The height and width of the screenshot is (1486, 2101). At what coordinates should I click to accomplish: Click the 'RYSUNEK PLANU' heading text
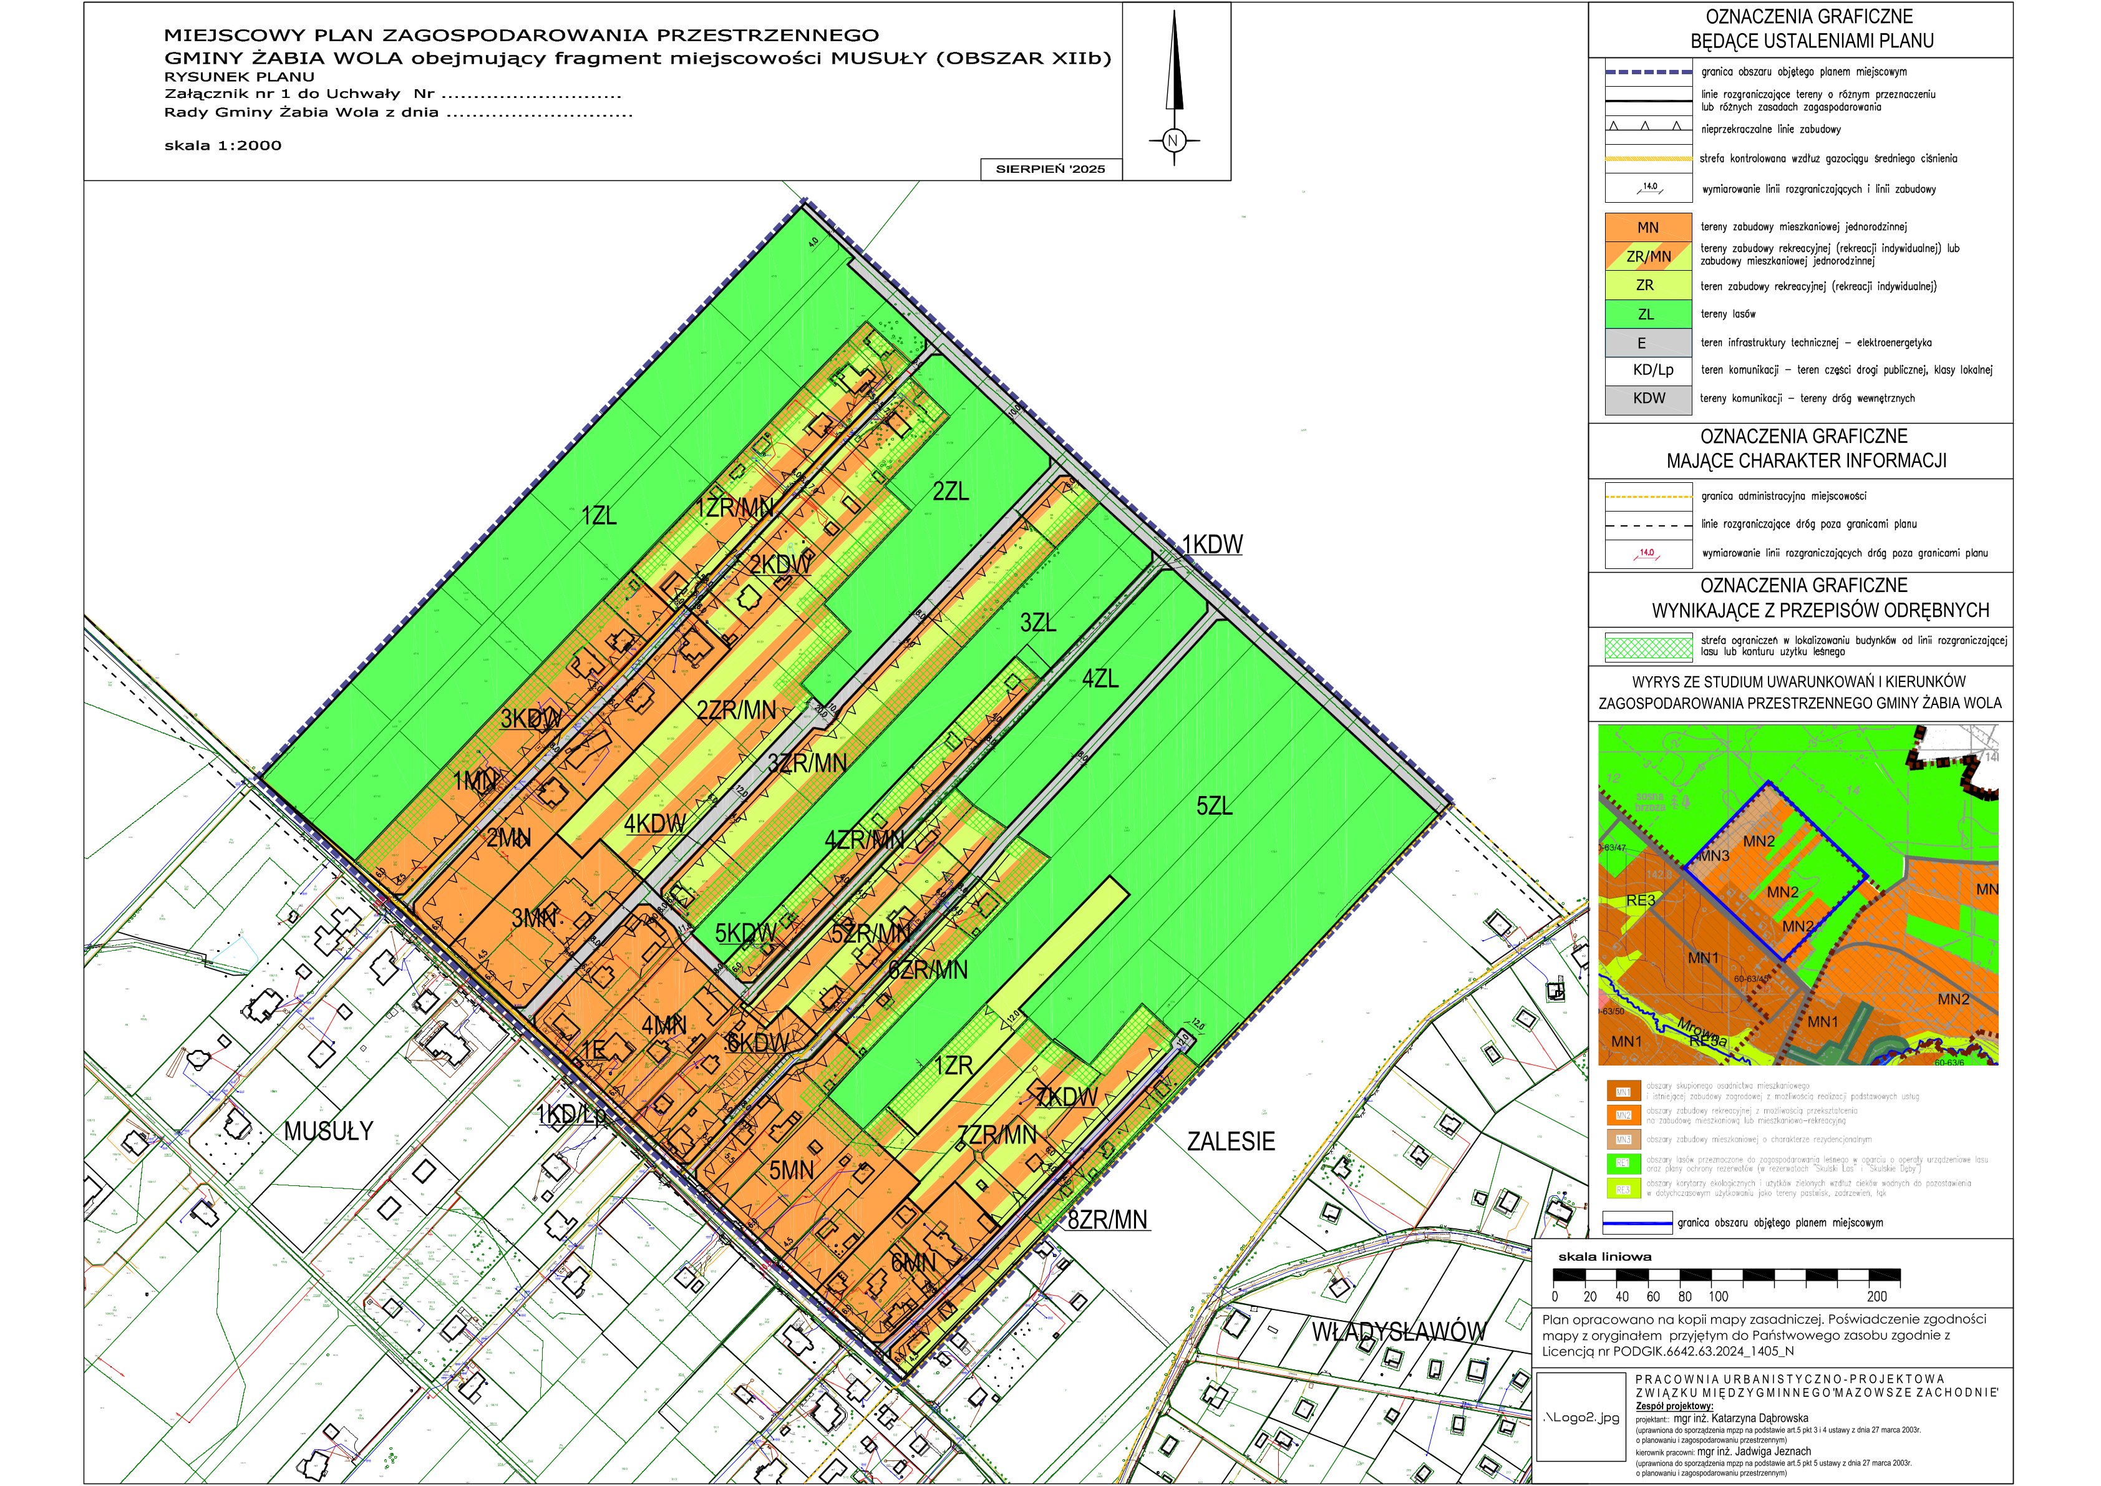[x=240, y=77]
